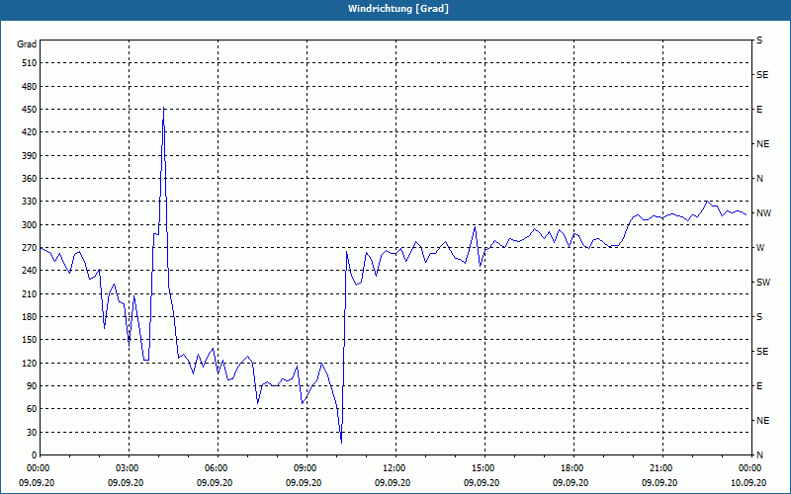Click the 180 value on the left axis
The width and height of the screenshot is (791, 494).
pyautogui.click(x=29, y=317)
